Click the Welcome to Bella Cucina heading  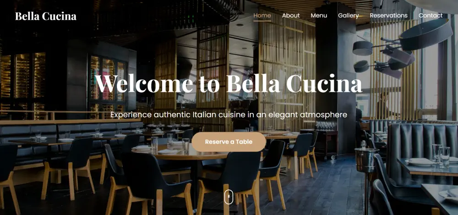pyautogui.click(x=229, y=83)
